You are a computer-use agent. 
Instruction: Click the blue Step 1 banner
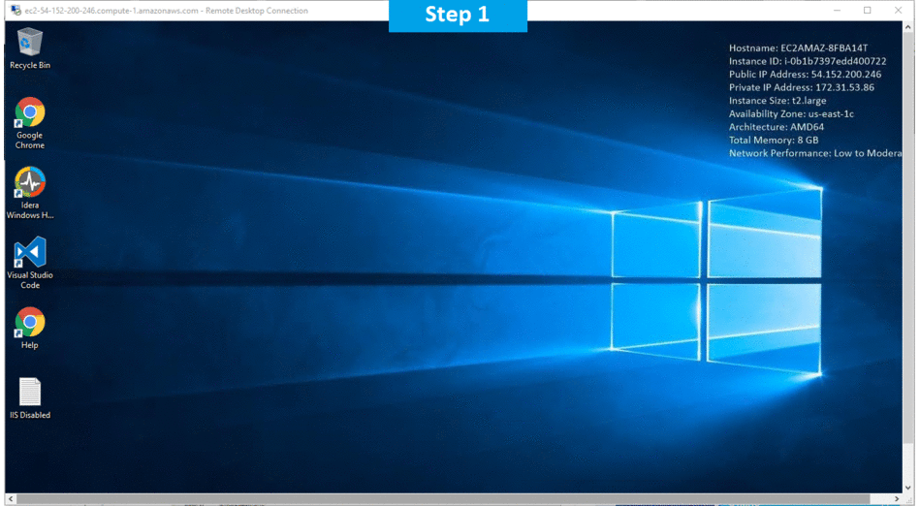[458, 16]
